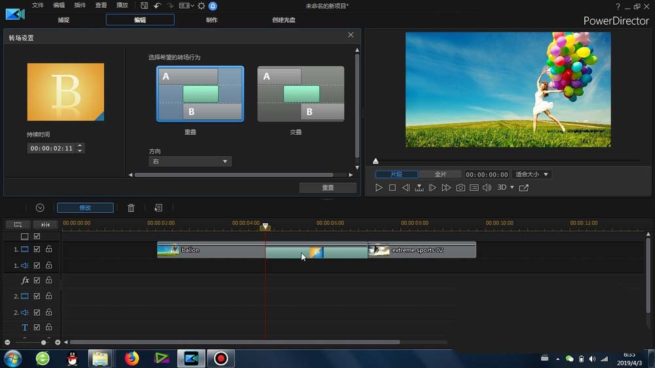Select the 交叠 transition behavior thumbnail
This screenshot has height=368, width=655.
pyautogui.click(x=301, y=94)
